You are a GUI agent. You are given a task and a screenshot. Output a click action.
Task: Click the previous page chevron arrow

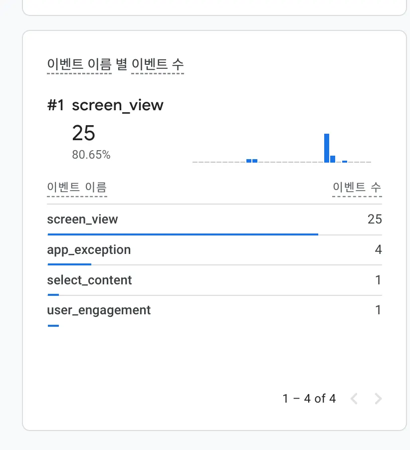354,399
